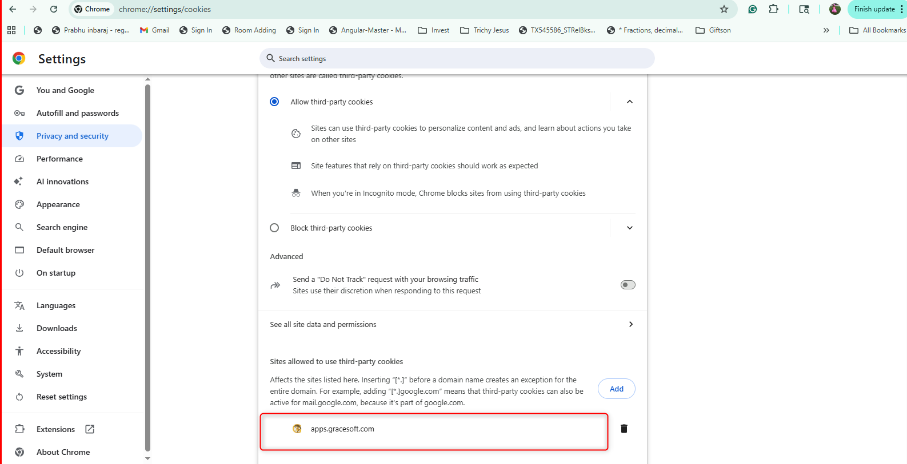Select Block third-party cookies radio button

274,228
